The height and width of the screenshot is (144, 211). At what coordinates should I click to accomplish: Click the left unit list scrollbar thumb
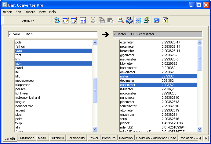tap(95, 90)
